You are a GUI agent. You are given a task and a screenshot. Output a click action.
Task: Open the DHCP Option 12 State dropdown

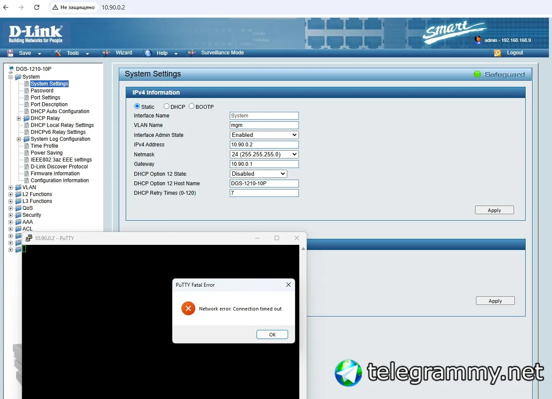[x=258, y=174]
